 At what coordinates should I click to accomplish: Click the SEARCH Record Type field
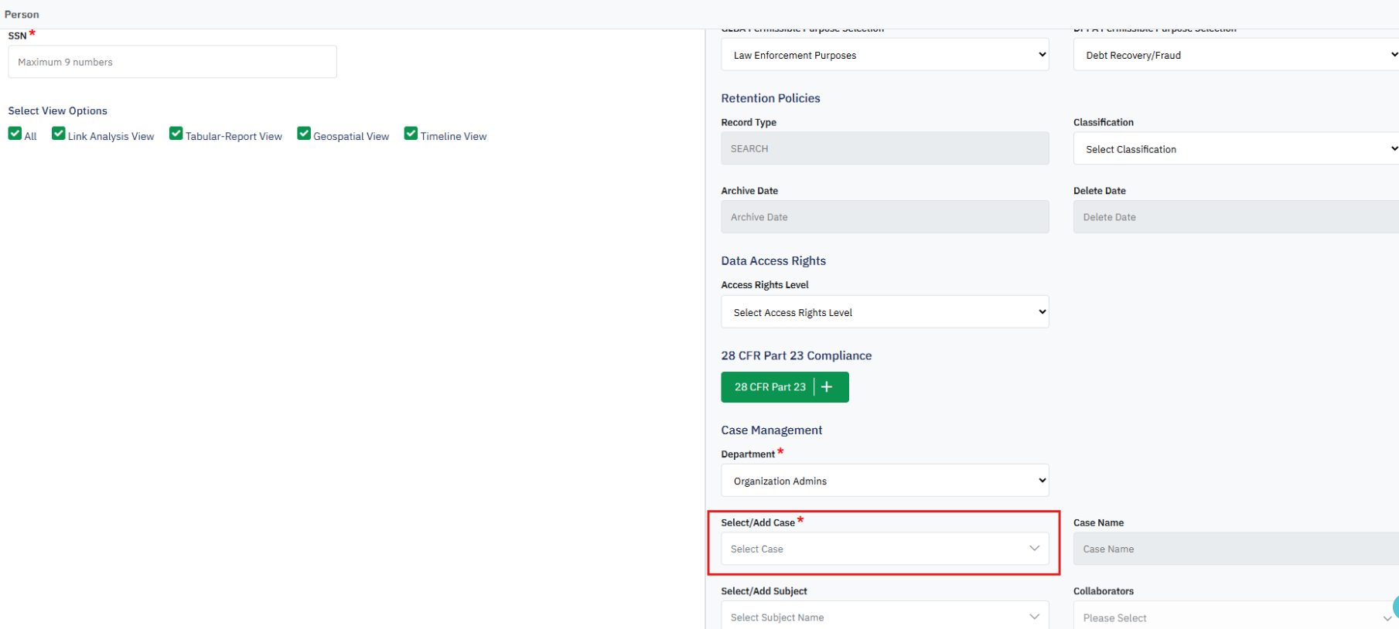pos(884,148)
